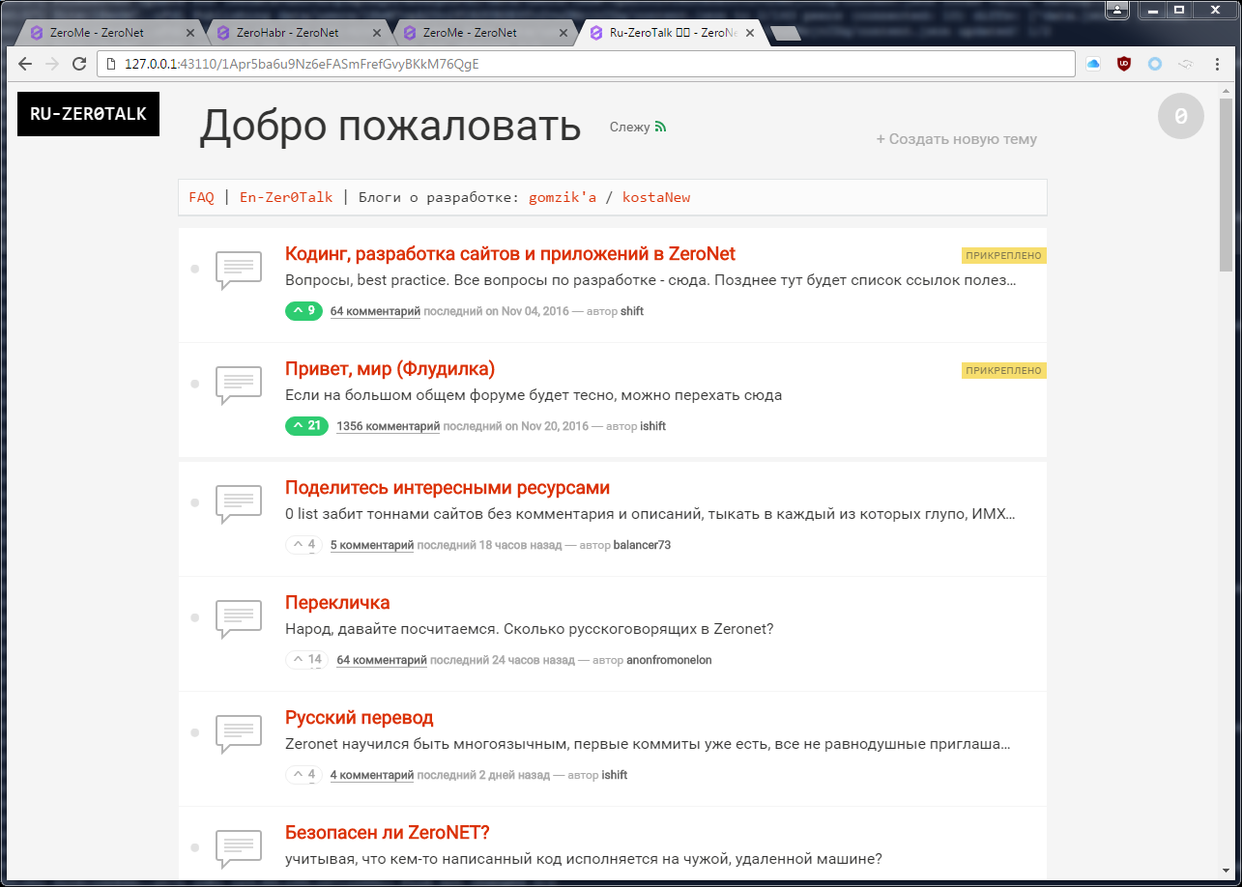This screenshot has width=1242, height=887.
Task: Create a new topic via Создать новую тему
Action: click(957, 139)
